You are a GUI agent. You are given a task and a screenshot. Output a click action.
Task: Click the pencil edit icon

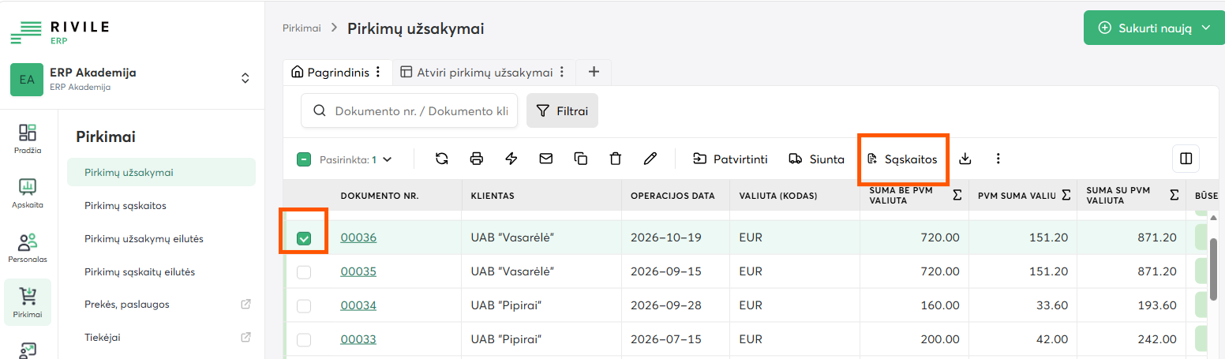coord(650,159)
